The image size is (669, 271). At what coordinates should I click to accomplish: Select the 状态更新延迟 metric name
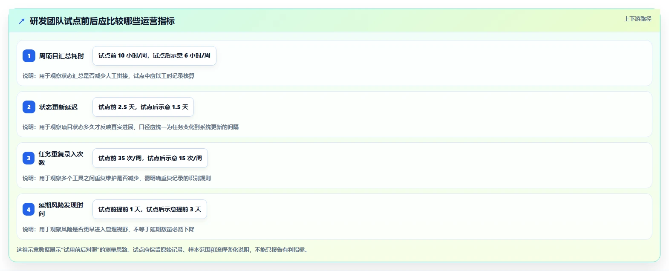[58, 107]
